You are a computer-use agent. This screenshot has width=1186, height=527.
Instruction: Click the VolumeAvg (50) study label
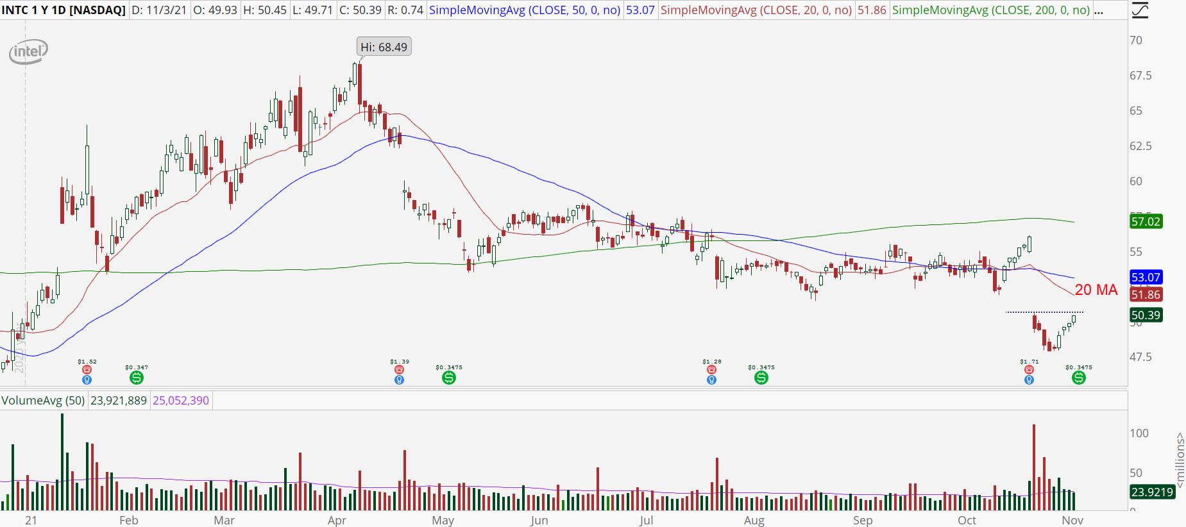pyautogui.click(x=43, y=401)
